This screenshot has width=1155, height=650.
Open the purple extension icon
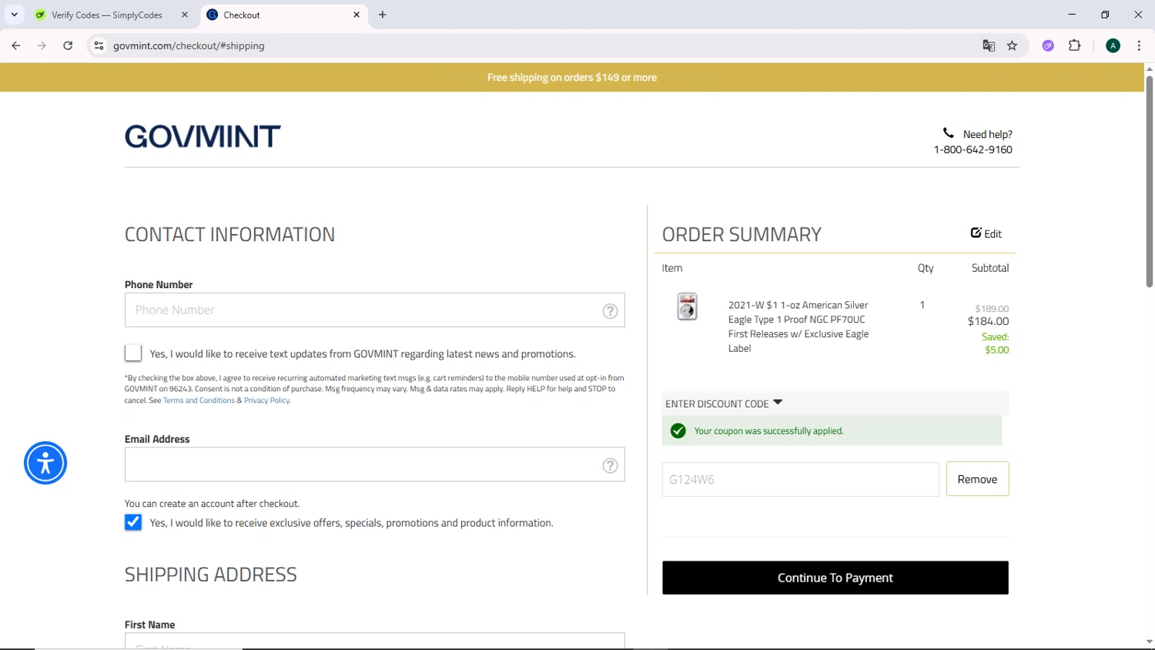point(1048,45)
